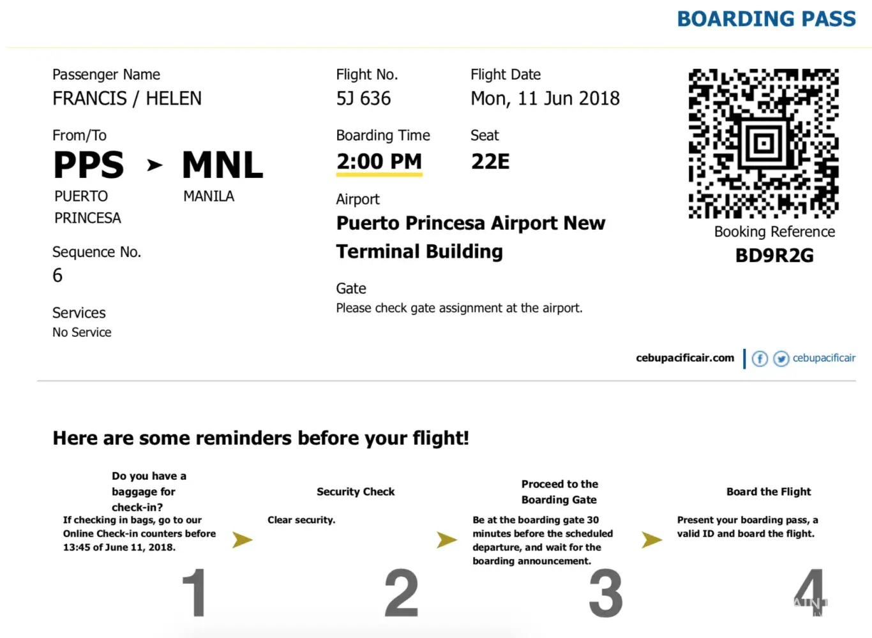Click the arrow between PPS and MNL
Image resolution: width=872 pixels, height=638 pixels.
click(154, 166)
